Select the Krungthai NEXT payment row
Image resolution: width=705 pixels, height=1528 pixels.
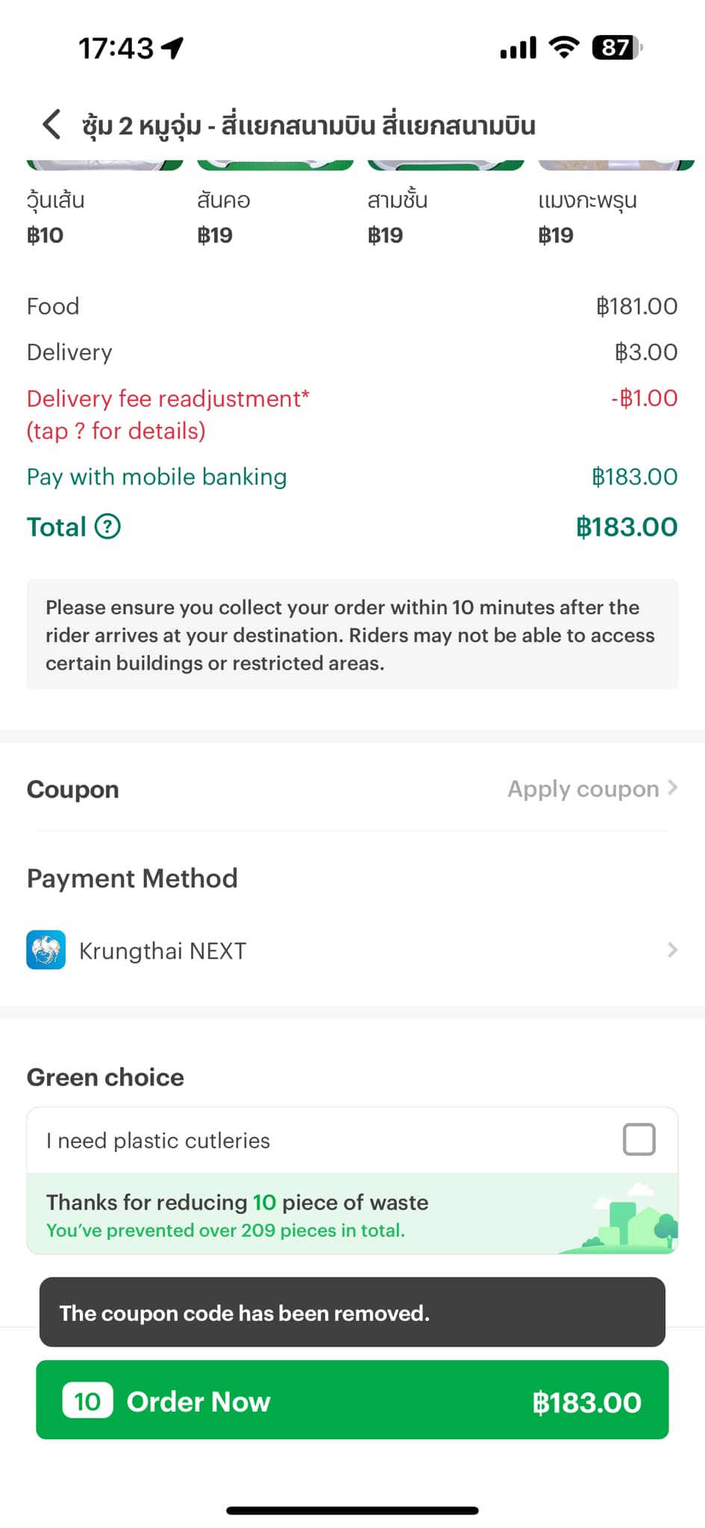pyautogui.click(x=352, y=950)
